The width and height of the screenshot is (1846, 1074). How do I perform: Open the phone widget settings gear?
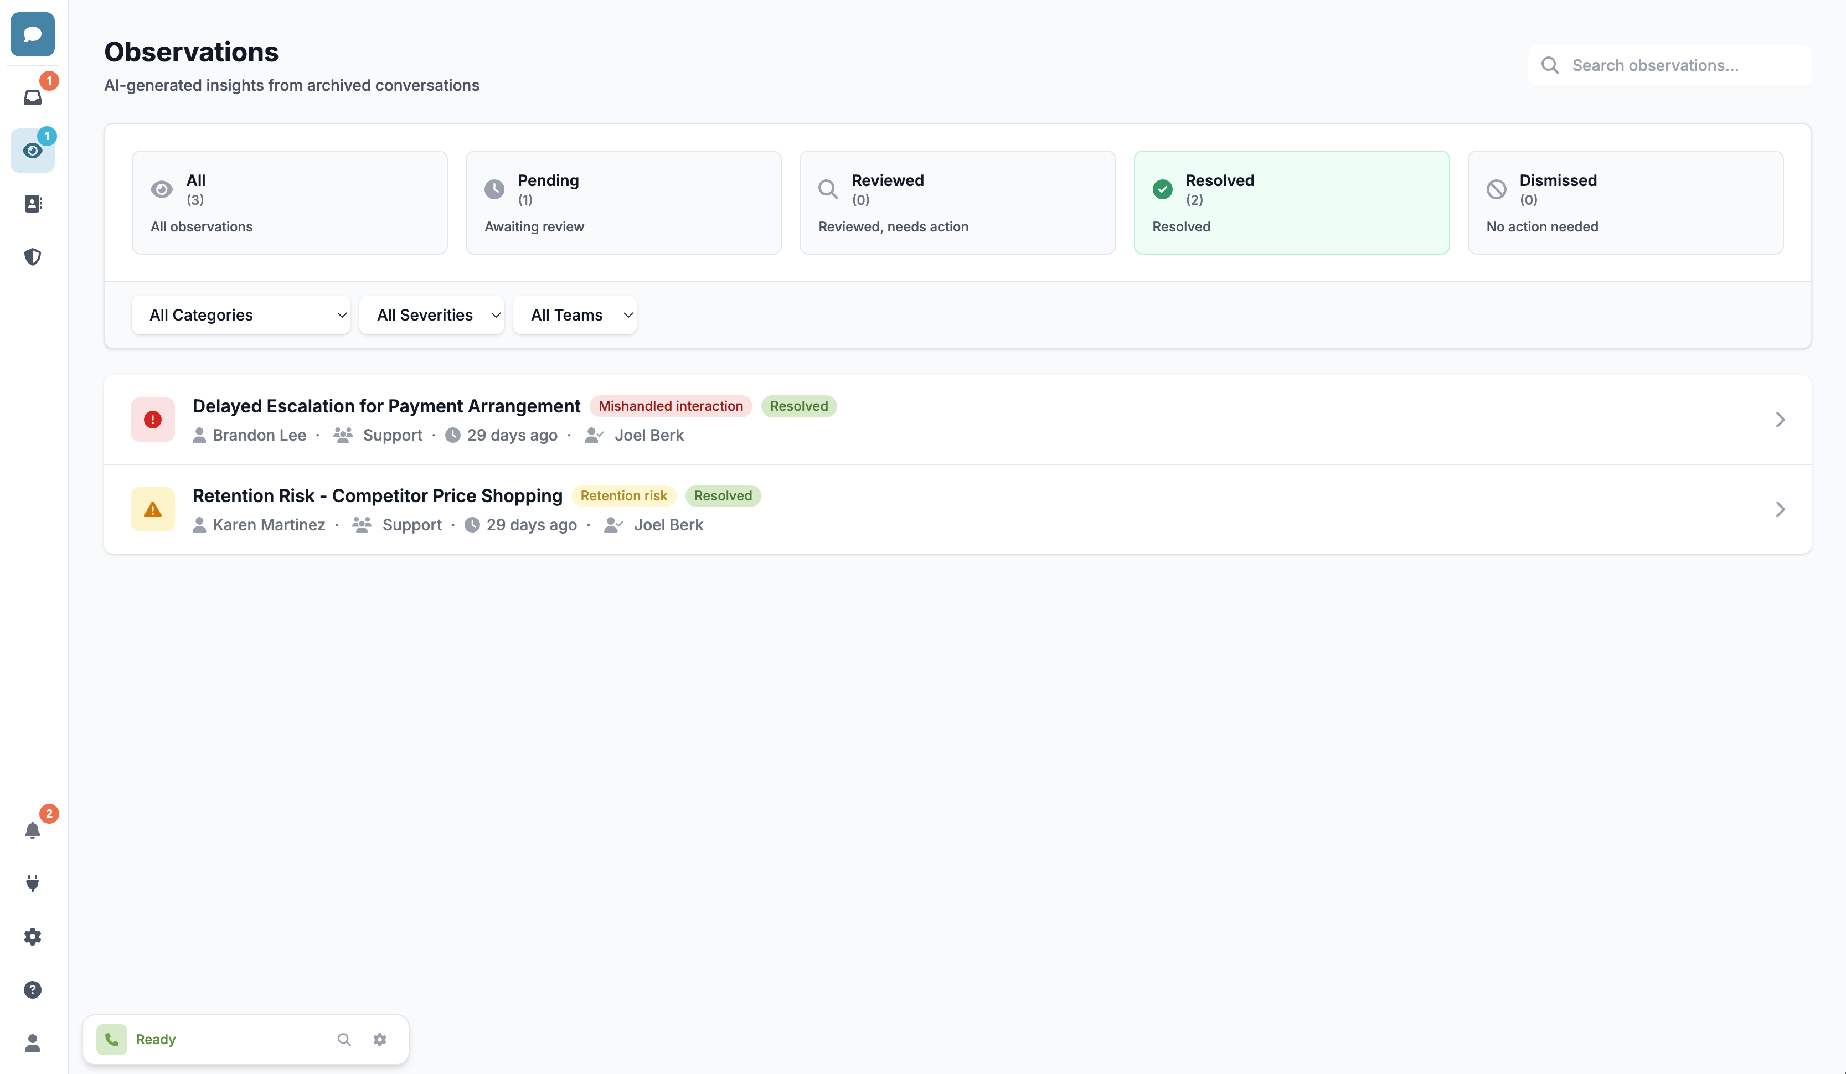tap(379, 1039)
